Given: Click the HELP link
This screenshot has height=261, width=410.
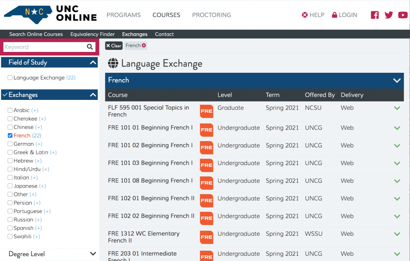Looking at the screenshot, I should 317,15.
